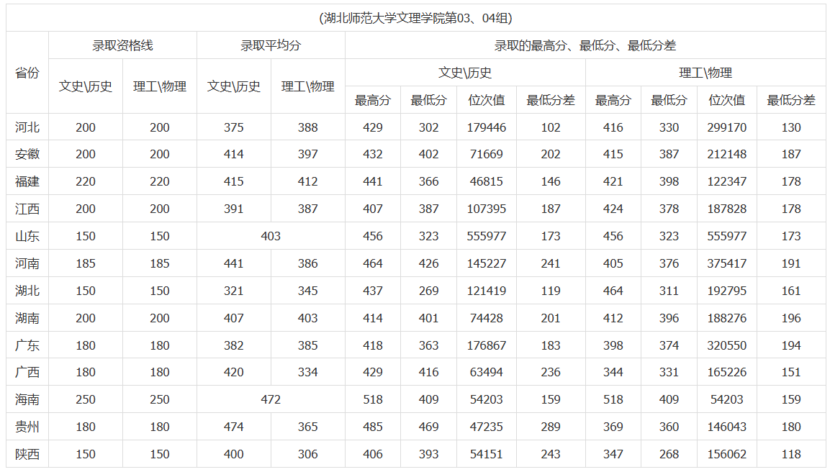Click the value 107395 in 江西 row
The width and height of the screenshot is (830, 472).
487,209
